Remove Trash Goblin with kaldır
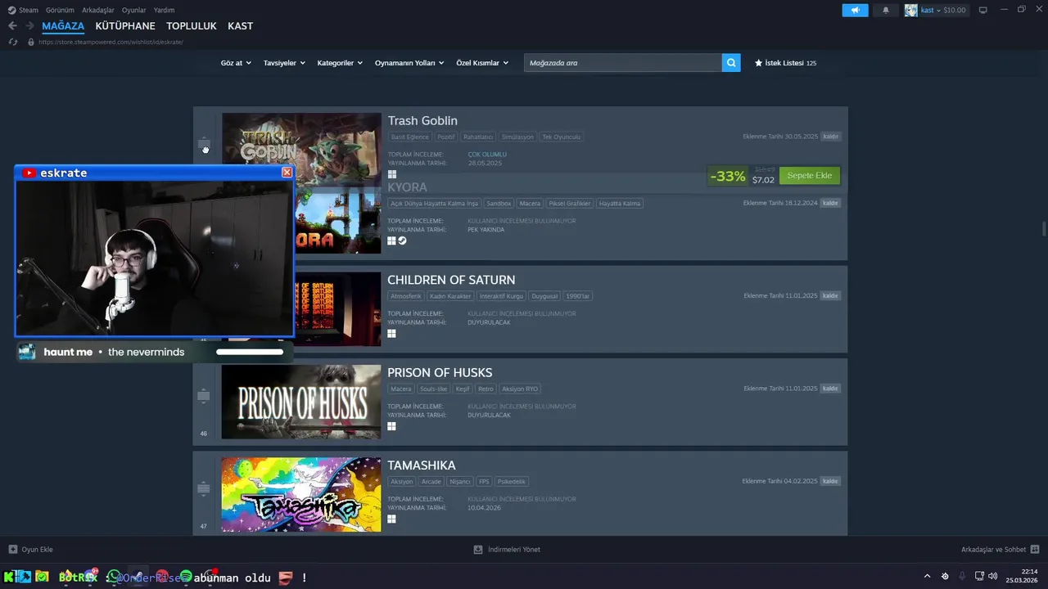 pos(830,137)
